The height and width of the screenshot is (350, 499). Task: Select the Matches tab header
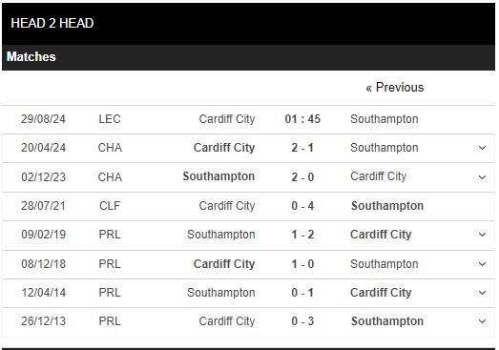tap(31, 57)
